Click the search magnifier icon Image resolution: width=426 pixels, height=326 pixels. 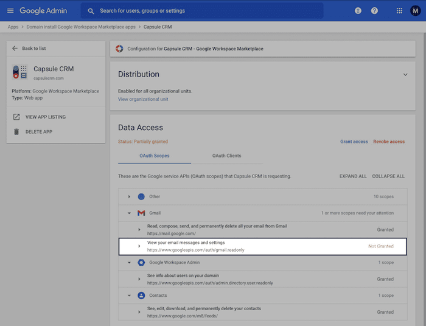pyautogui.click(x=91, y=11)
